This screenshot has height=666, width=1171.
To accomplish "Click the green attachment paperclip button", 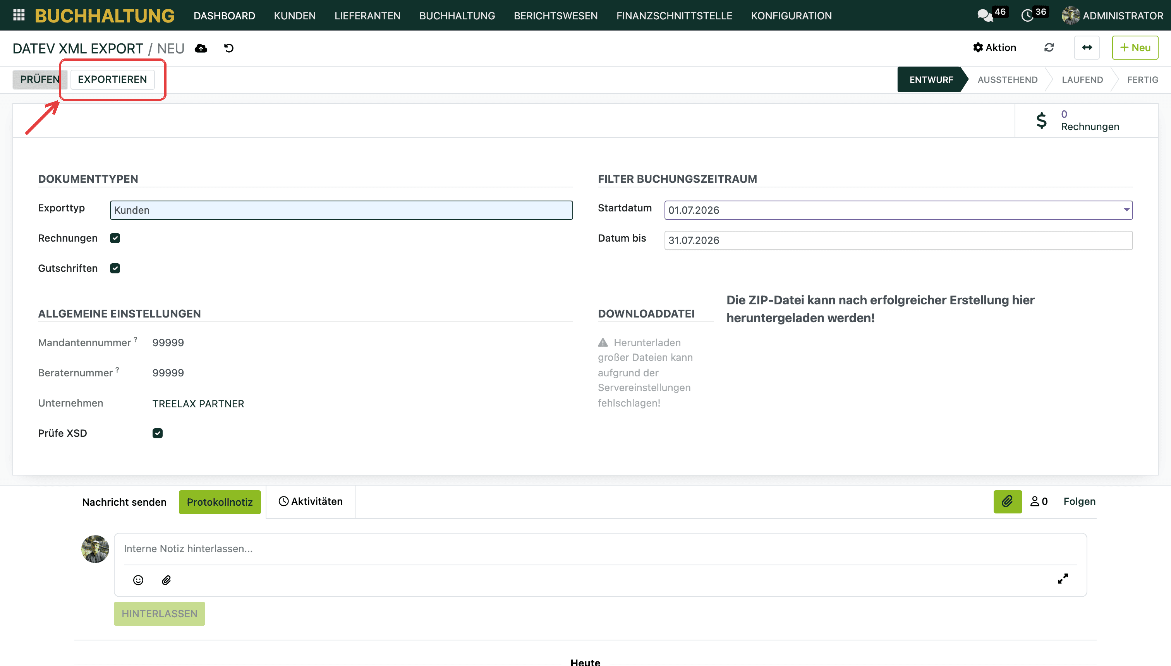I will [1008, 502].
